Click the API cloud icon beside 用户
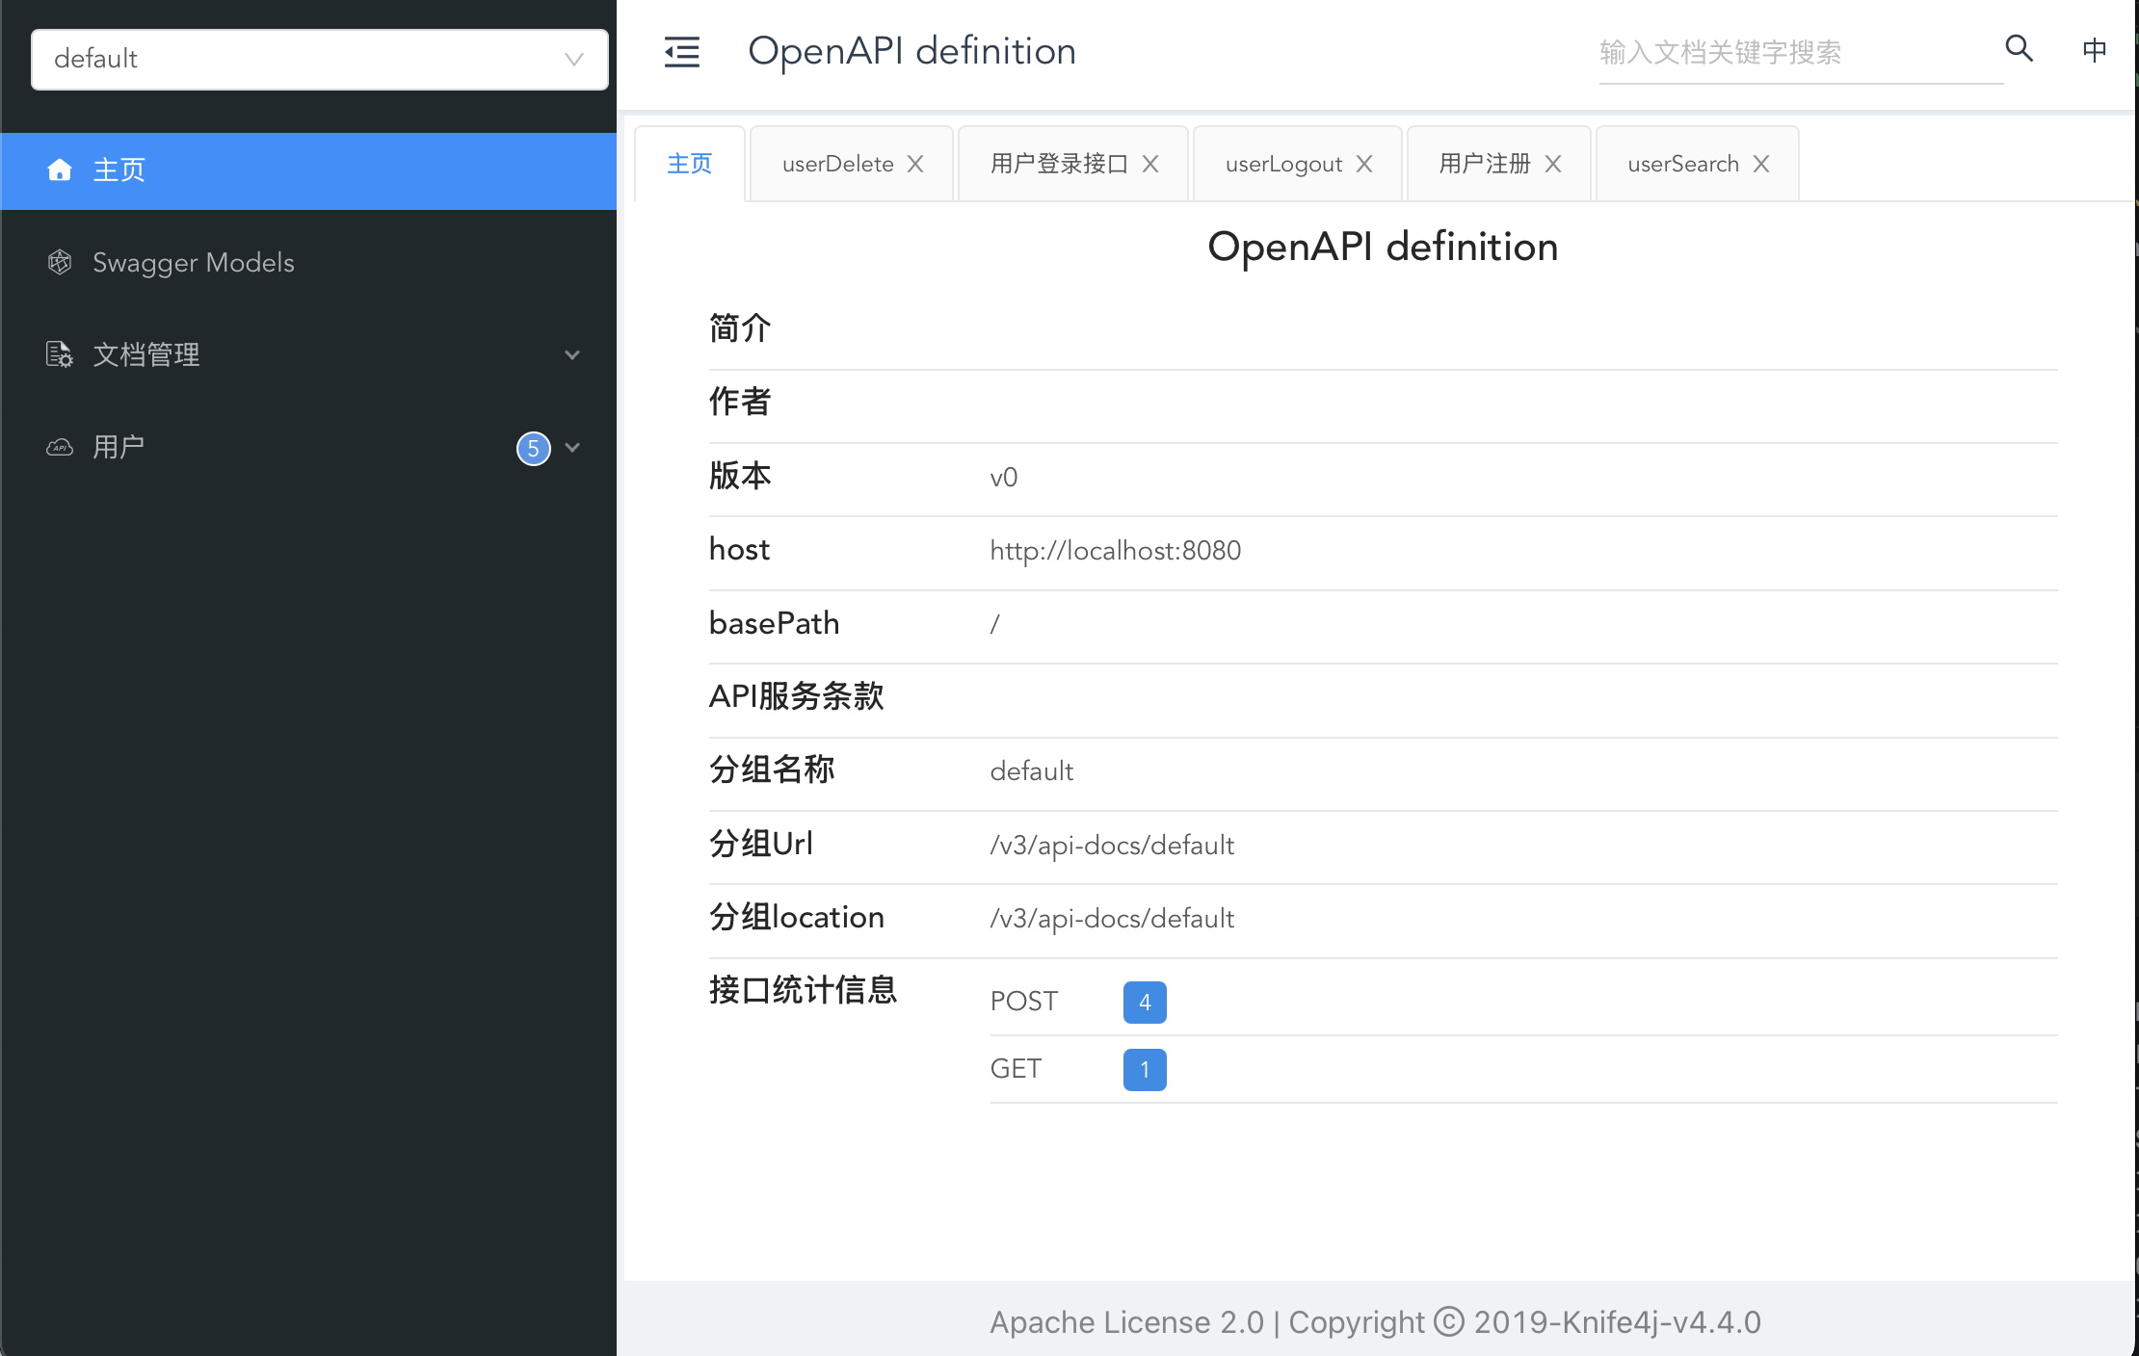Viewport: 2139px width, 1356px height. click(59, 447)
